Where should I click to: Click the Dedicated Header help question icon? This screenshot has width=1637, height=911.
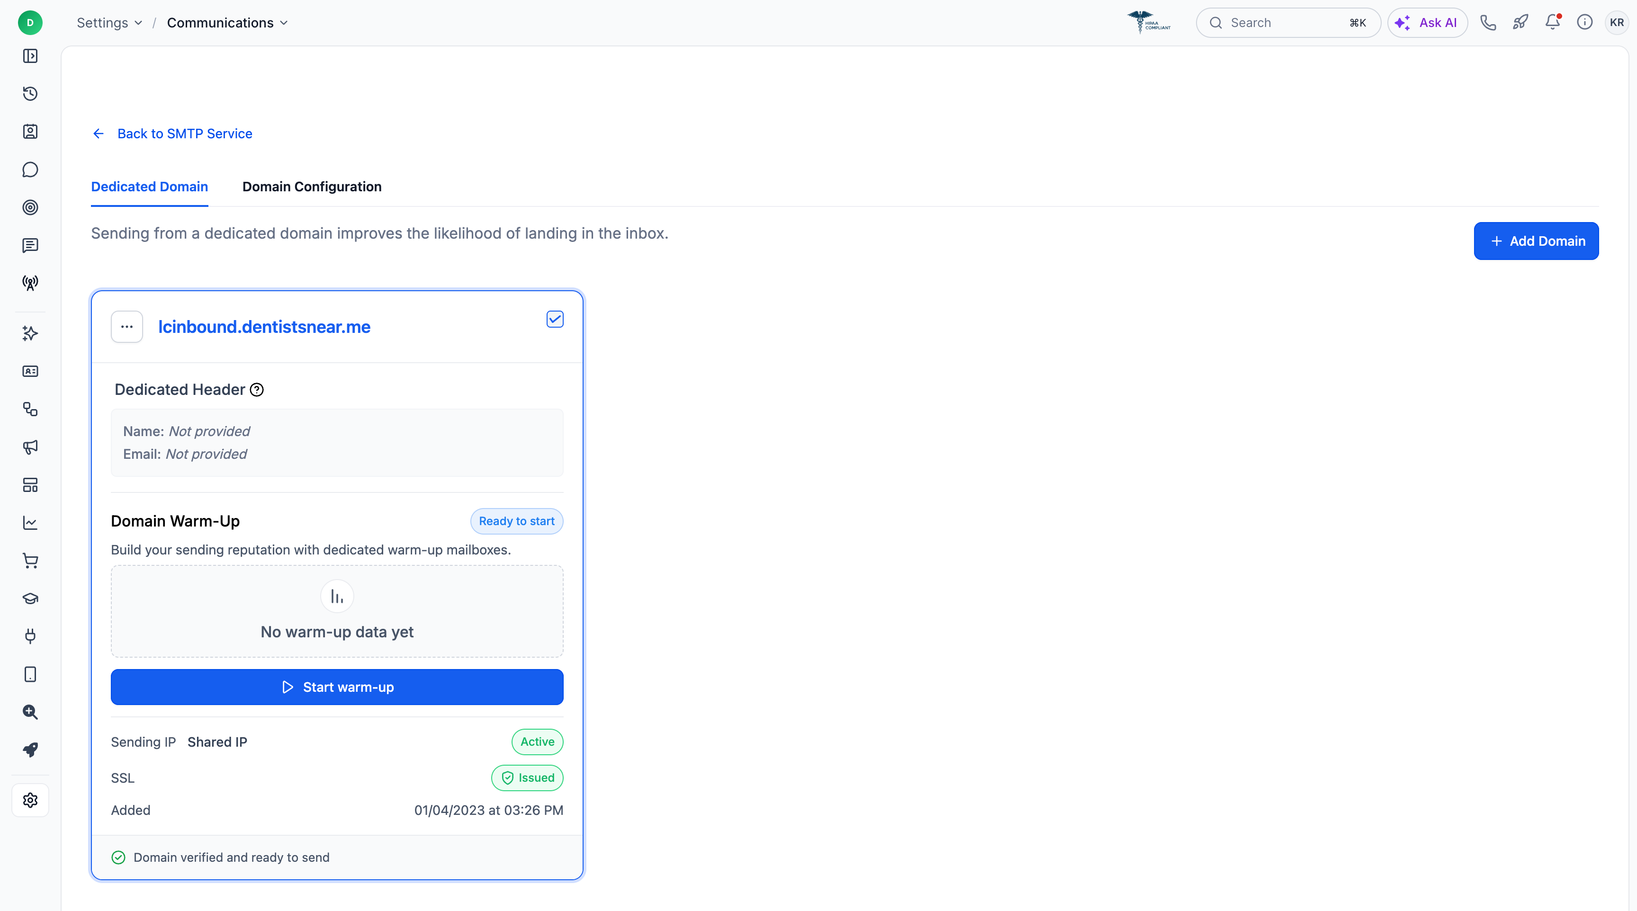tap(257, 390)
